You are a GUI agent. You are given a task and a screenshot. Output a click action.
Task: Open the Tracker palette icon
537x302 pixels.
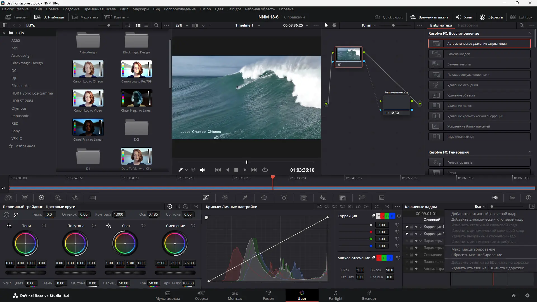pos(284,198)
